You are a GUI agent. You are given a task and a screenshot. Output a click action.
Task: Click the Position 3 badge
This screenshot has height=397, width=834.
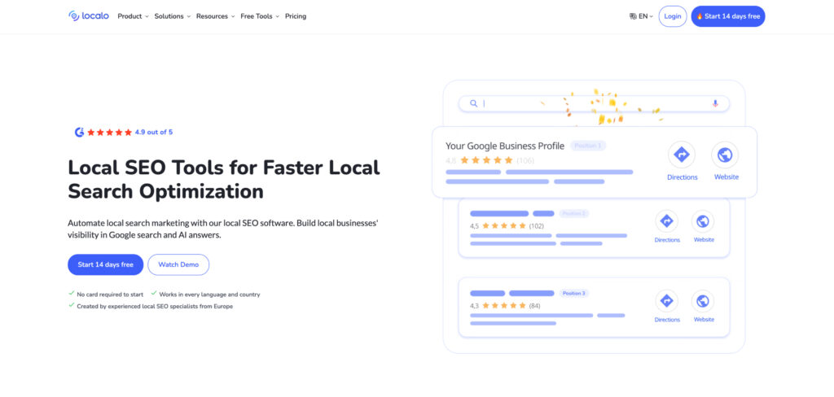(x=574, y=294)
